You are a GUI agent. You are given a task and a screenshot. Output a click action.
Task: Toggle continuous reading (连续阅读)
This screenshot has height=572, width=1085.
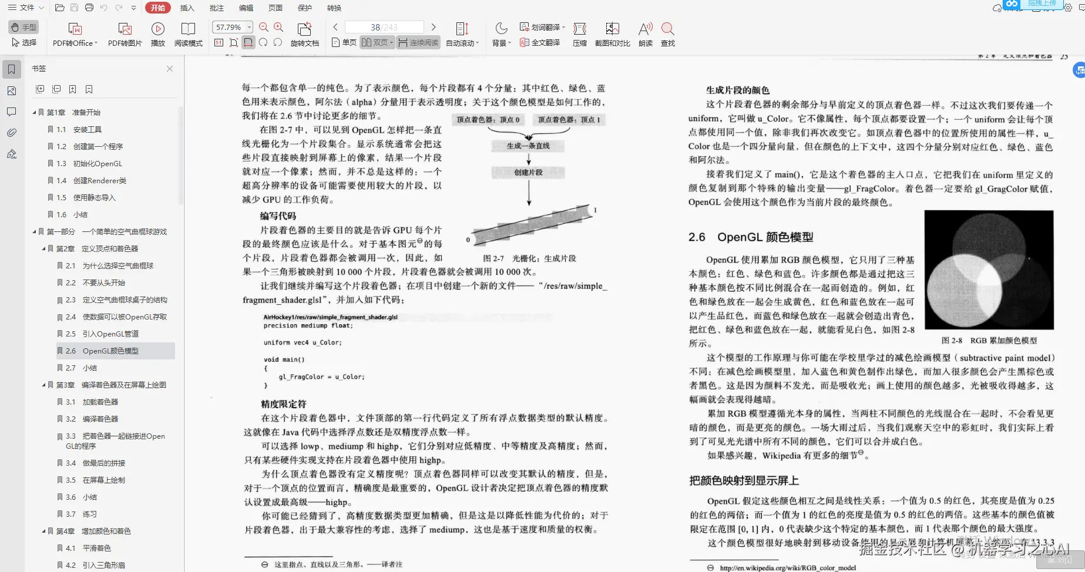point(418,42)
